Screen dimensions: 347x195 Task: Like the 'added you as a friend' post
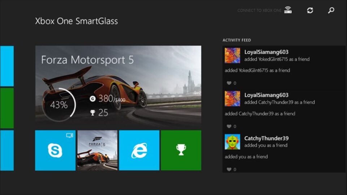pyautogui.click(x=229, y=169)
